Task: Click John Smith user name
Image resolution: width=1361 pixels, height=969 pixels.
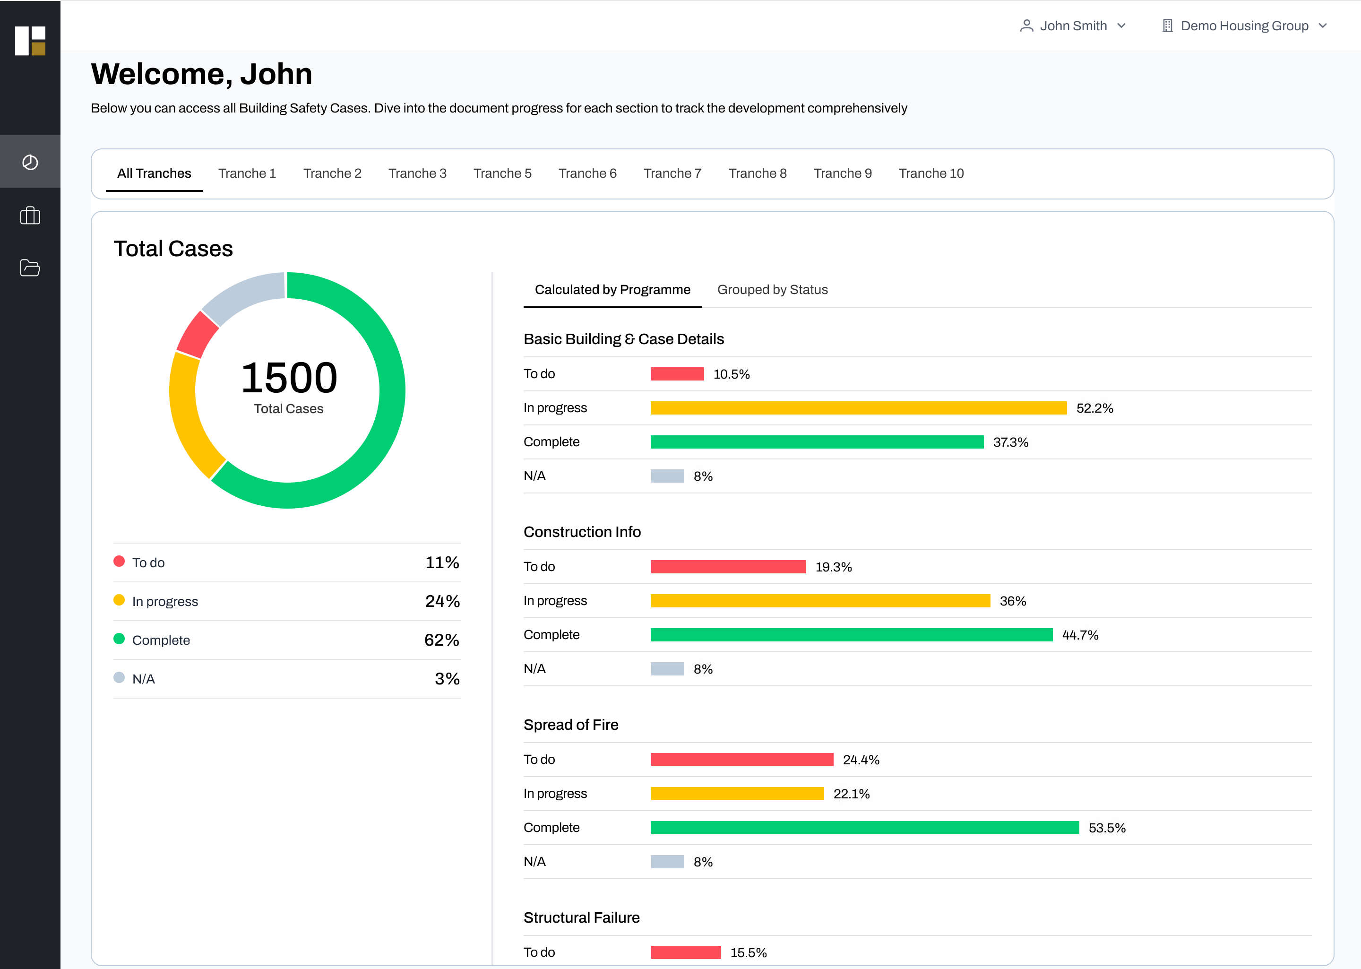Action: 1074,26
